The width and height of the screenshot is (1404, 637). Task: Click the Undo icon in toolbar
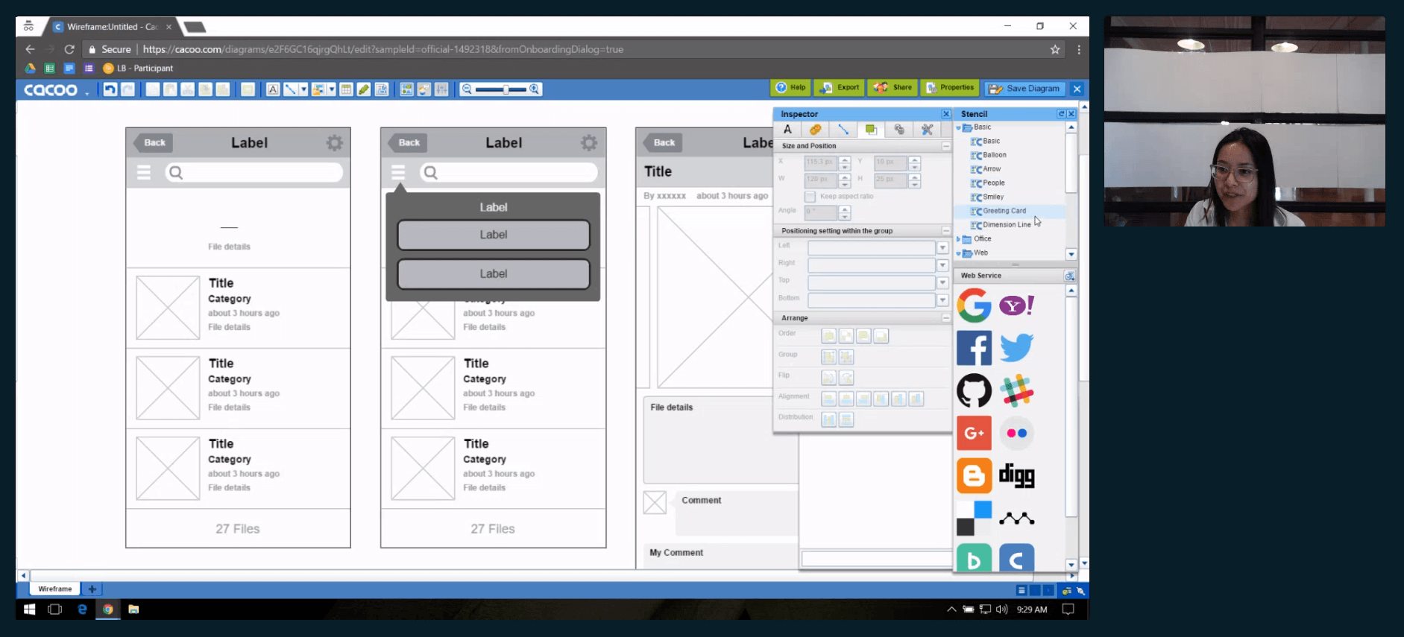110,89
